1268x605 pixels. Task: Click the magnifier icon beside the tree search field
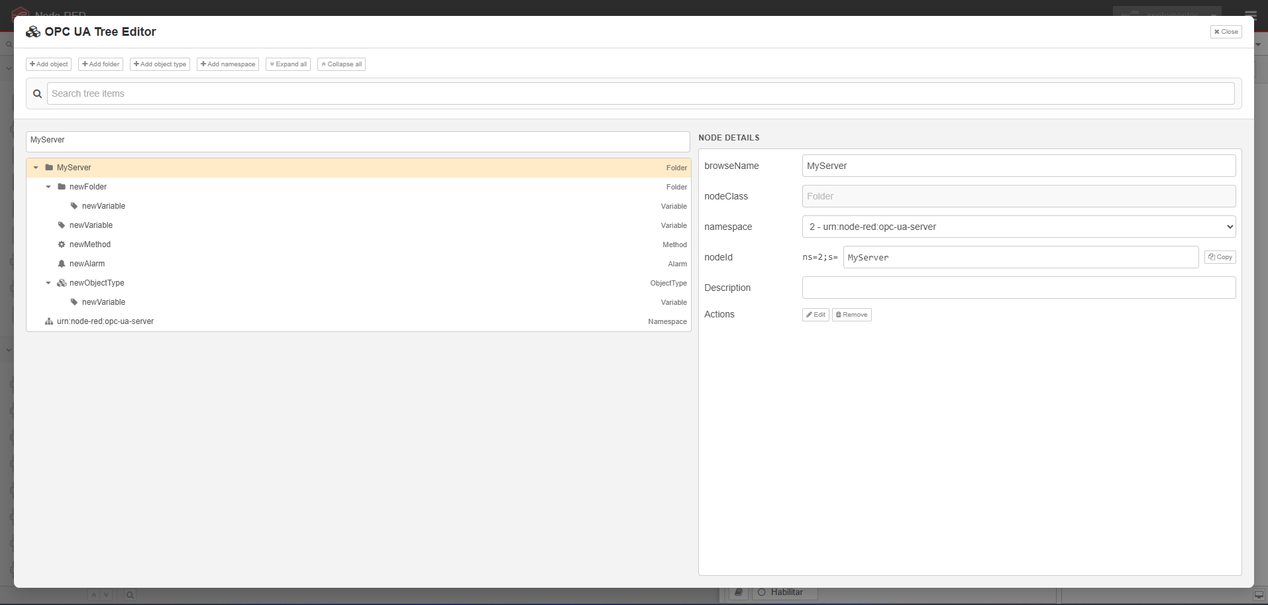coord(37,94)
